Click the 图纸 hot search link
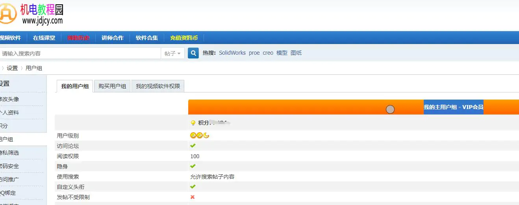Image resolution: width=519 pixels, height=205 pixels. 296,53
